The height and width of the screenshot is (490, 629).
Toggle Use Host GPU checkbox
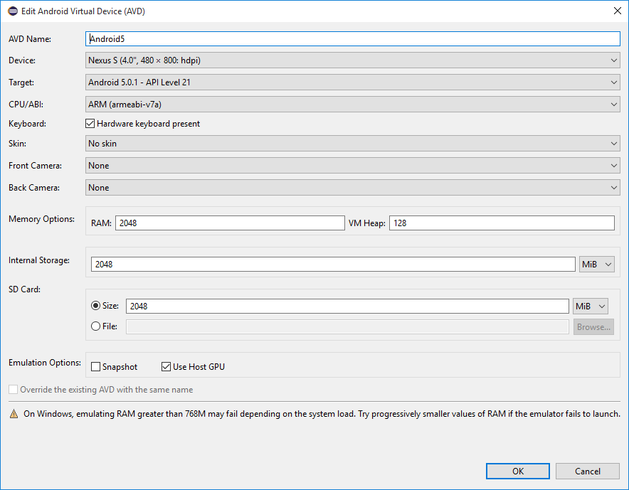coord(166,366)
